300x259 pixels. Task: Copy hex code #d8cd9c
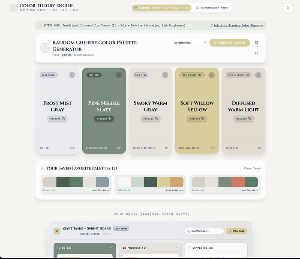(197, 119)
